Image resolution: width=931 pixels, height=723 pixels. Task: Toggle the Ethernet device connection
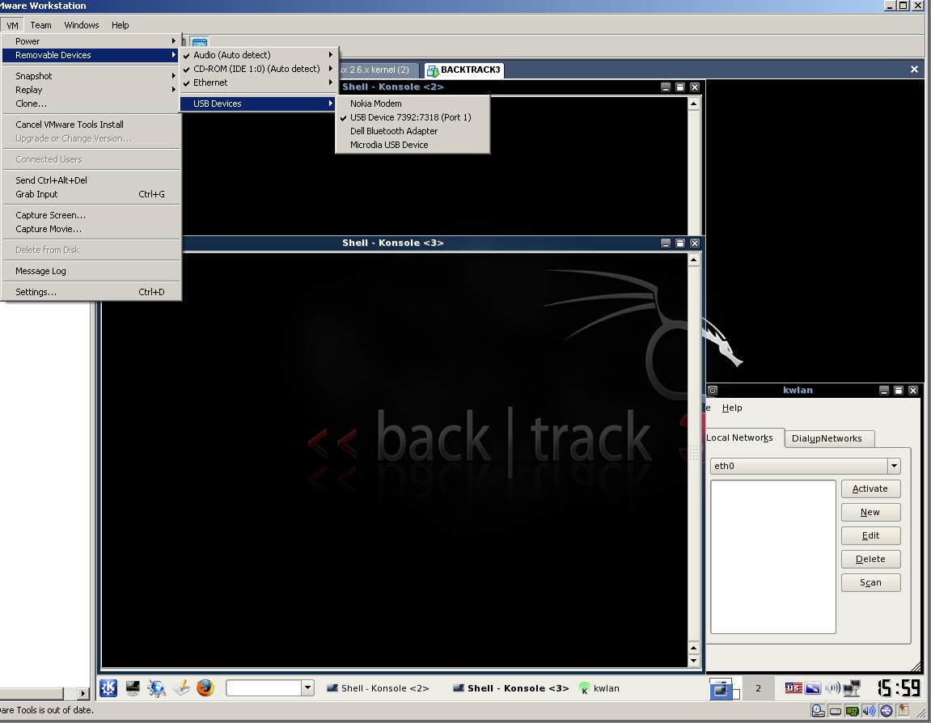[260, 82]
